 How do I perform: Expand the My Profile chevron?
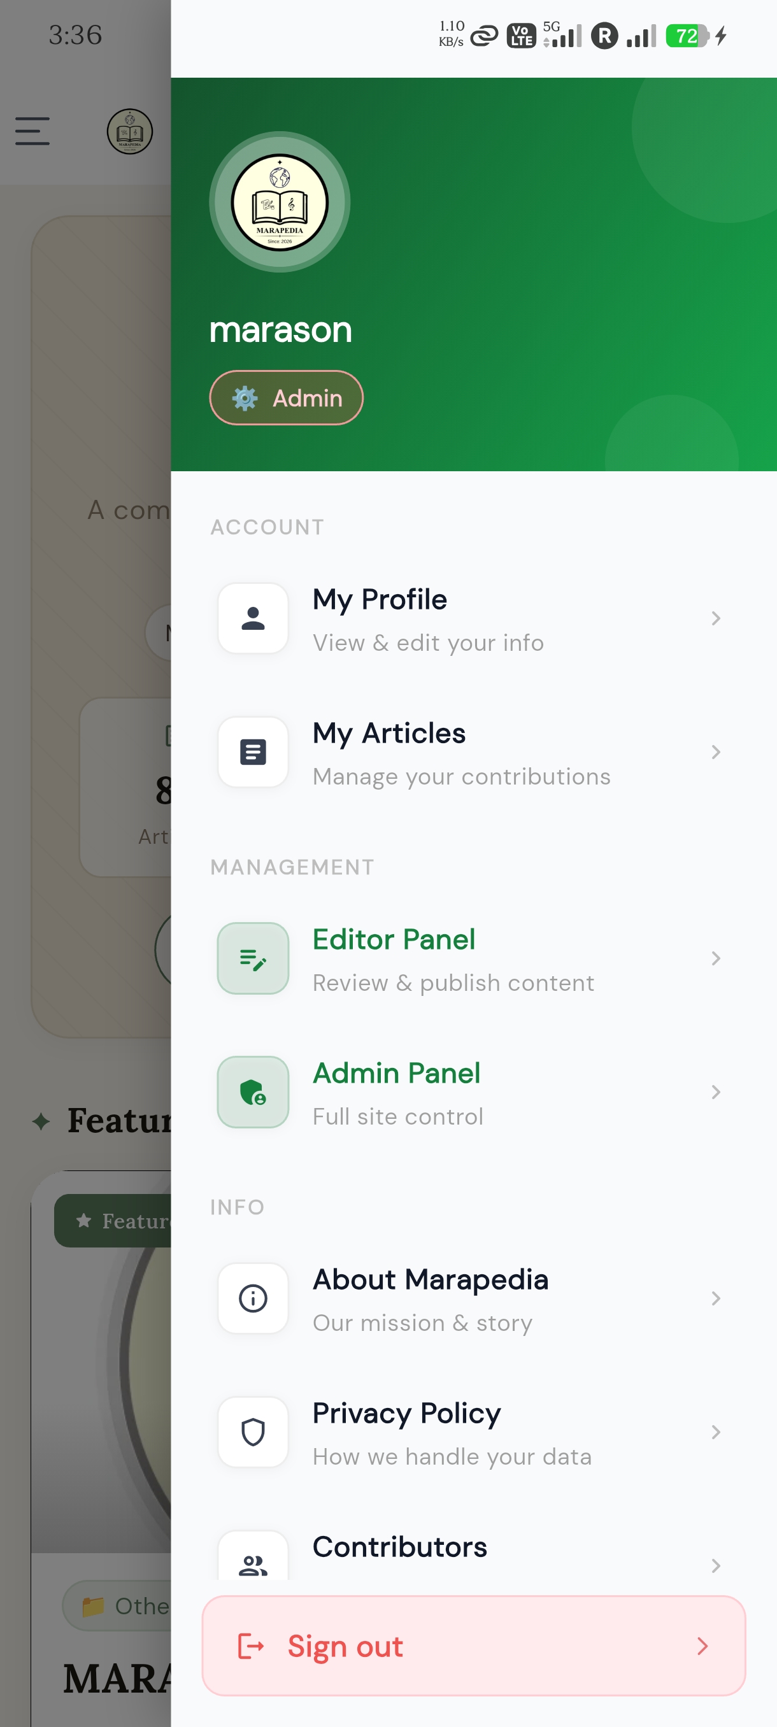[x=715, y=618]
